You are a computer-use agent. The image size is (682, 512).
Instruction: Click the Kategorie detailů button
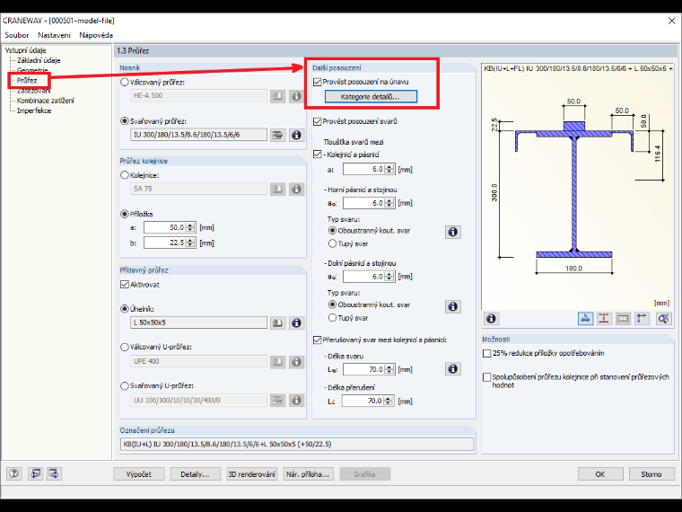(x=371, y=97)
